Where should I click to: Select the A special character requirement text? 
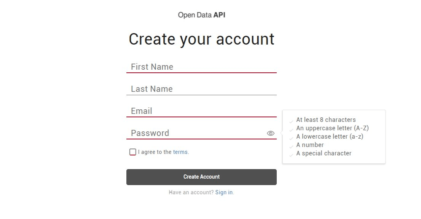[324, 153]
